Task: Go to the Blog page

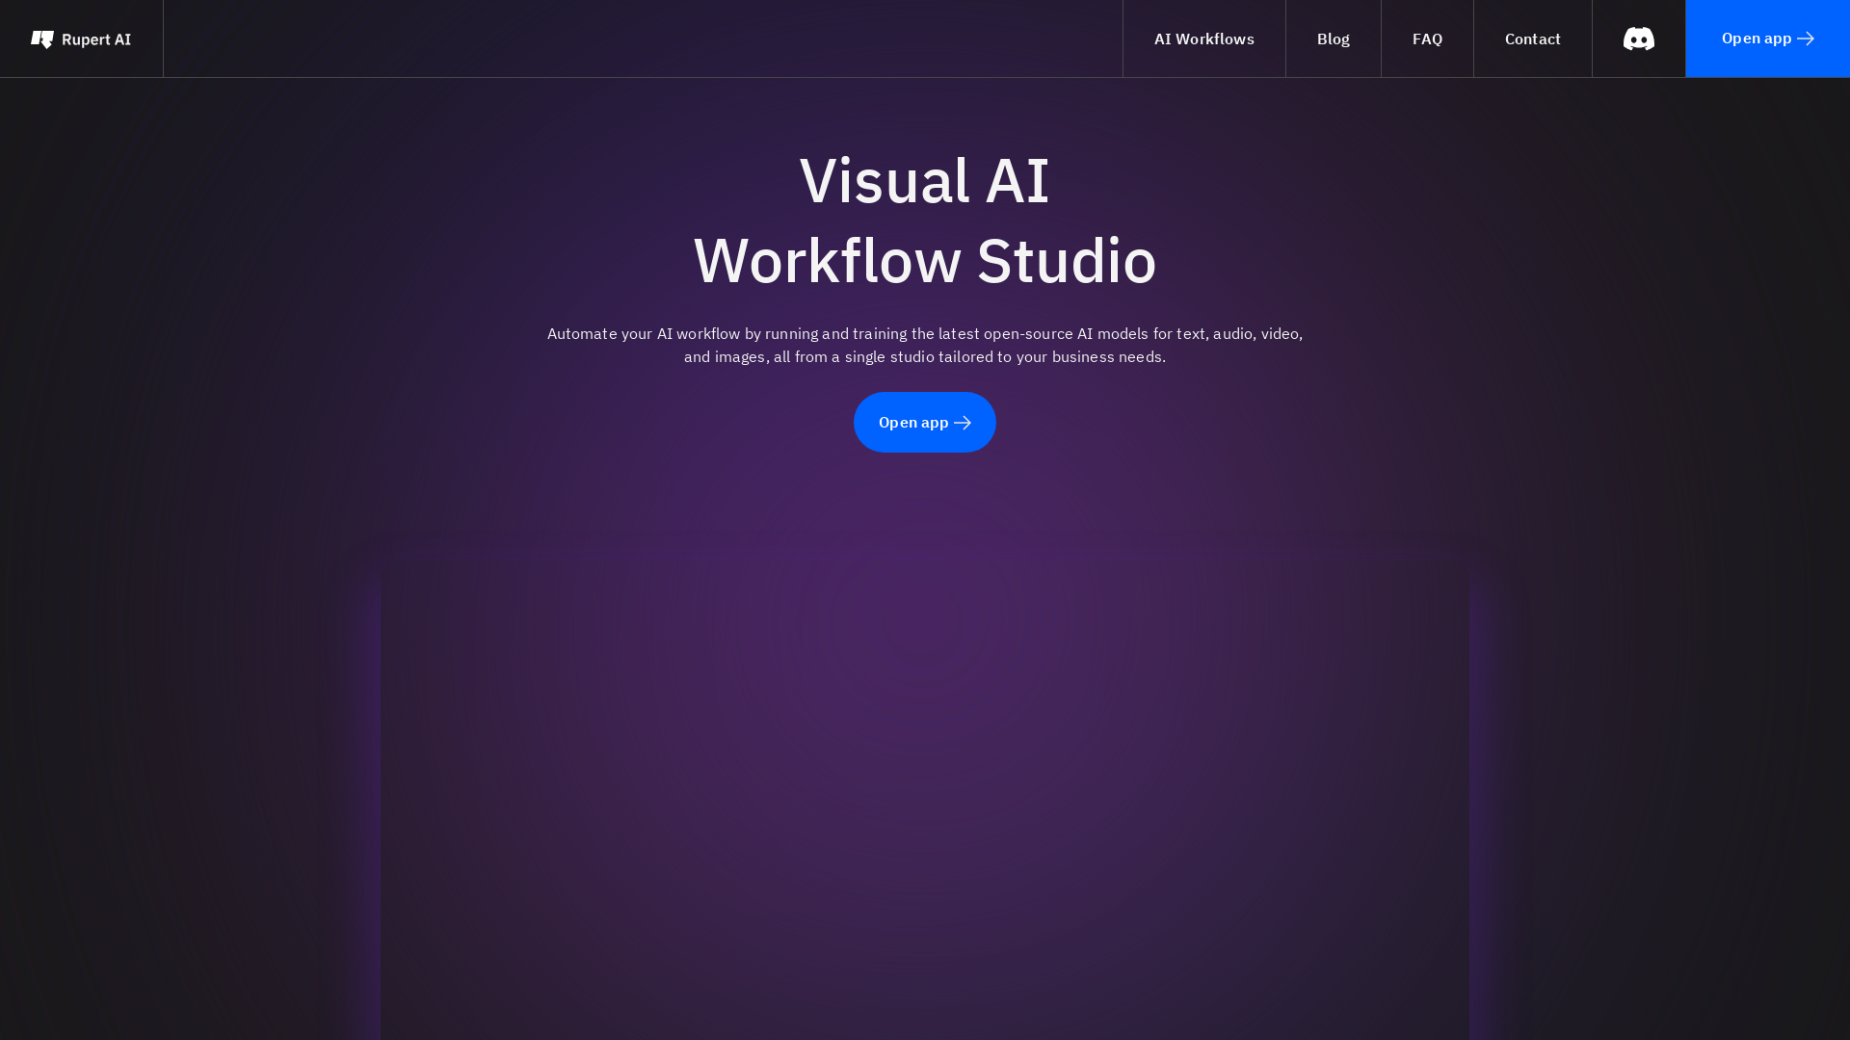Action: (x=1333, y=39)
